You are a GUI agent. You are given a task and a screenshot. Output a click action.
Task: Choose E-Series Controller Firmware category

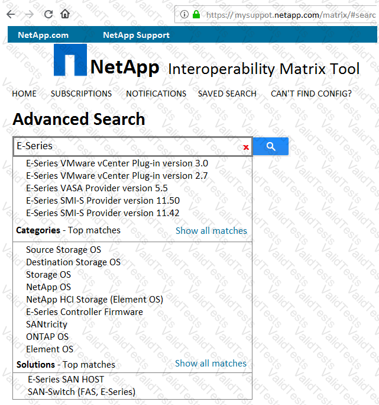pyautogui.click(x=85, y=312)
